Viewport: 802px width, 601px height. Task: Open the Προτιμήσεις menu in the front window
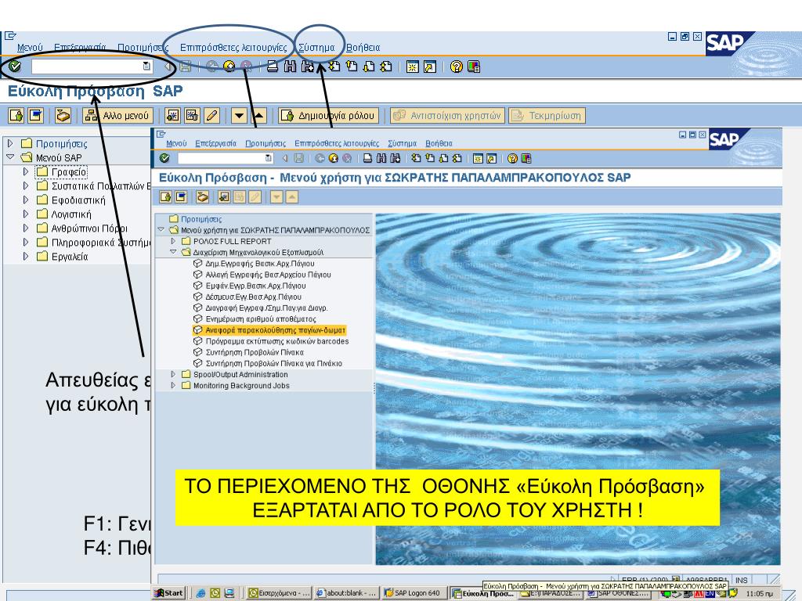point(266,144)
